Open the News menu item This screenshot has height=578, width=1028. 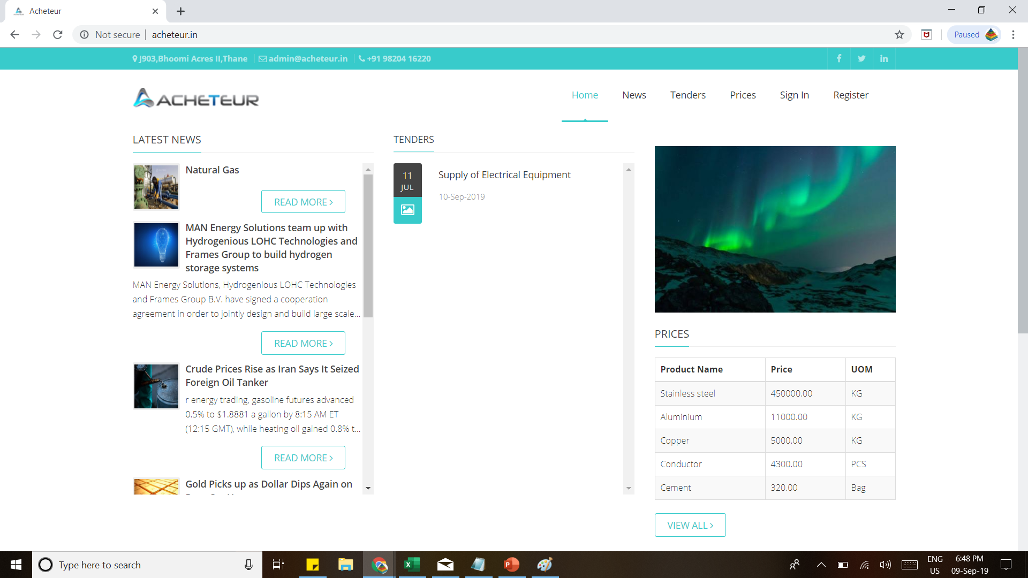point(634,95)
